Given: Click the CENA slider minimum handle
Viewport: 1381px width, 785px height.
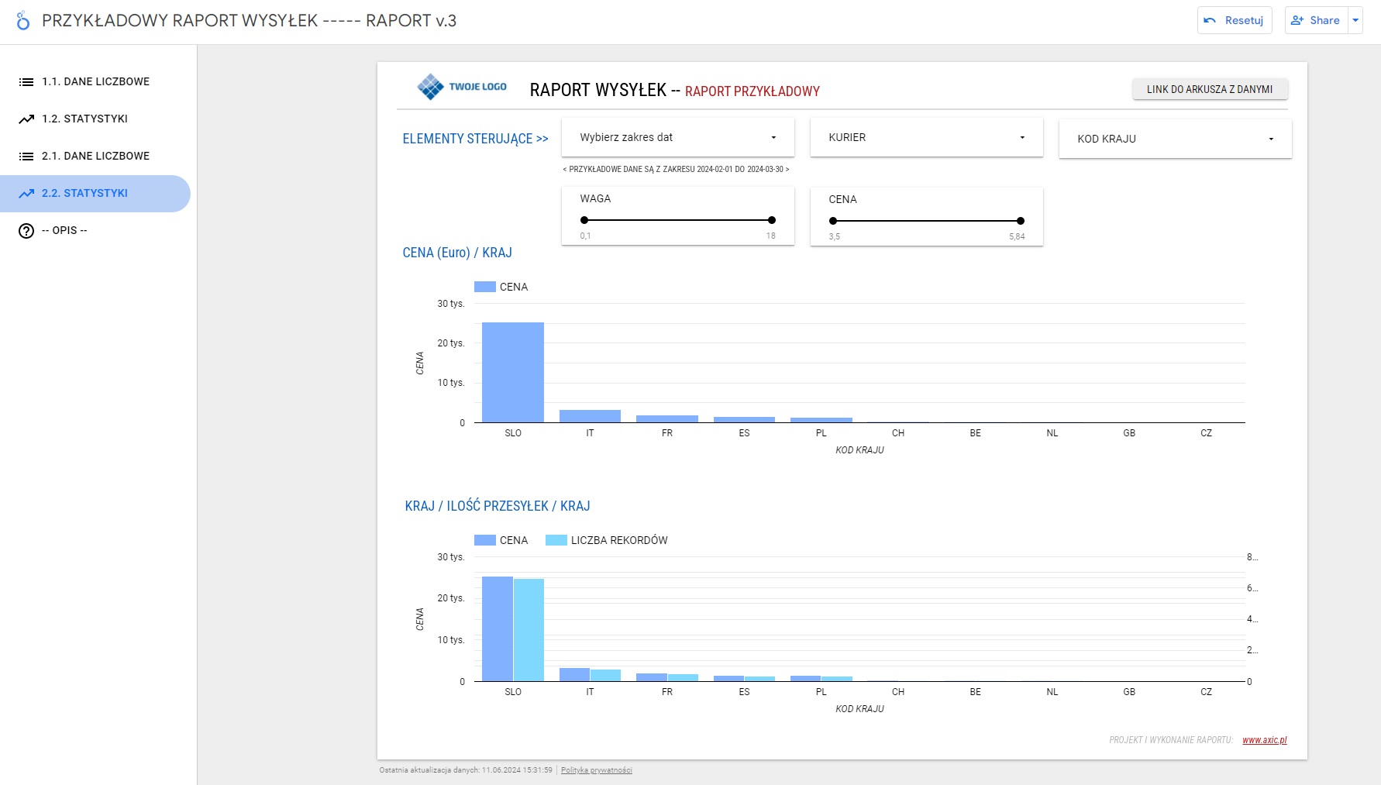Looking at the screenshot, I should click(x=833, y=221).
